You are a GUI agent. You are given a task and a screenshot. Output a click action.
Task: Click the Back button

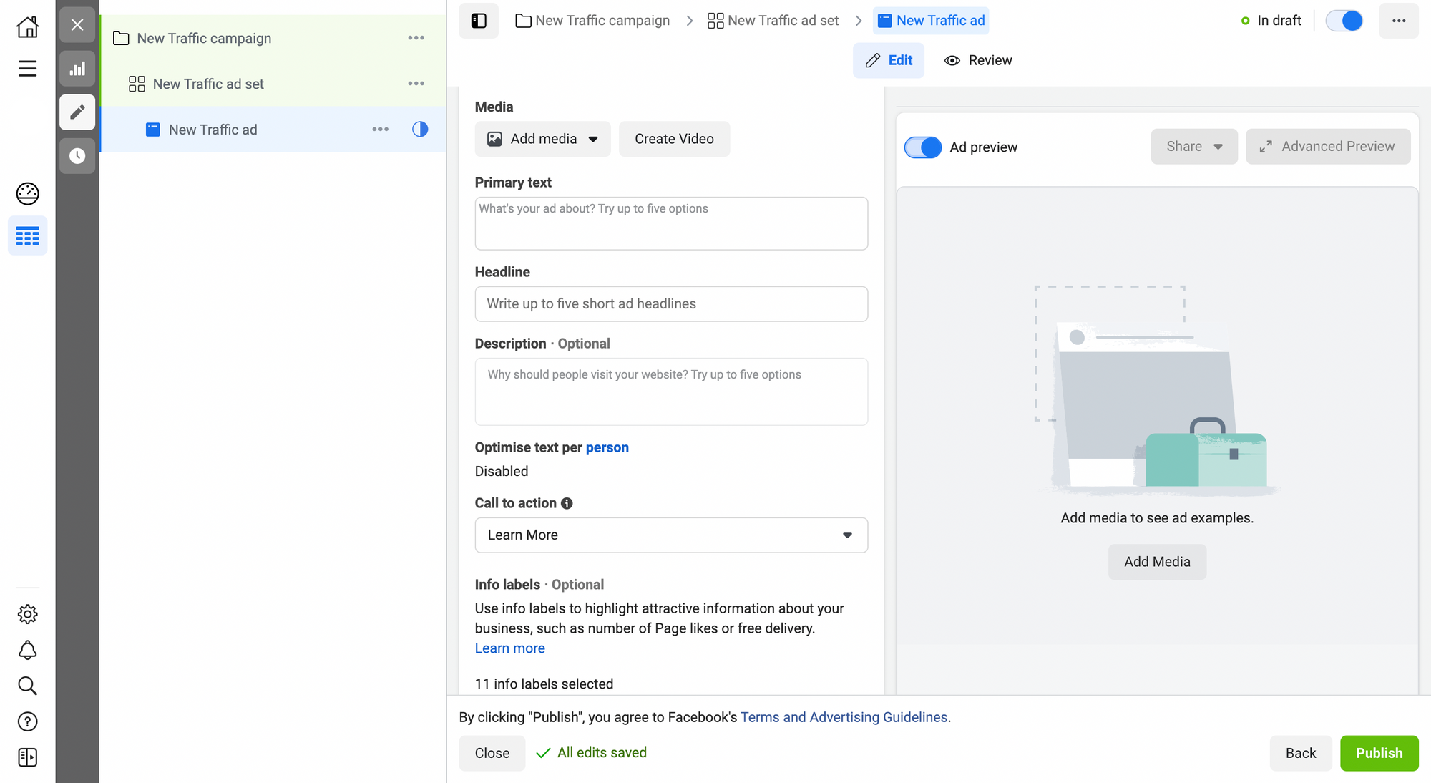(1300, 754)
